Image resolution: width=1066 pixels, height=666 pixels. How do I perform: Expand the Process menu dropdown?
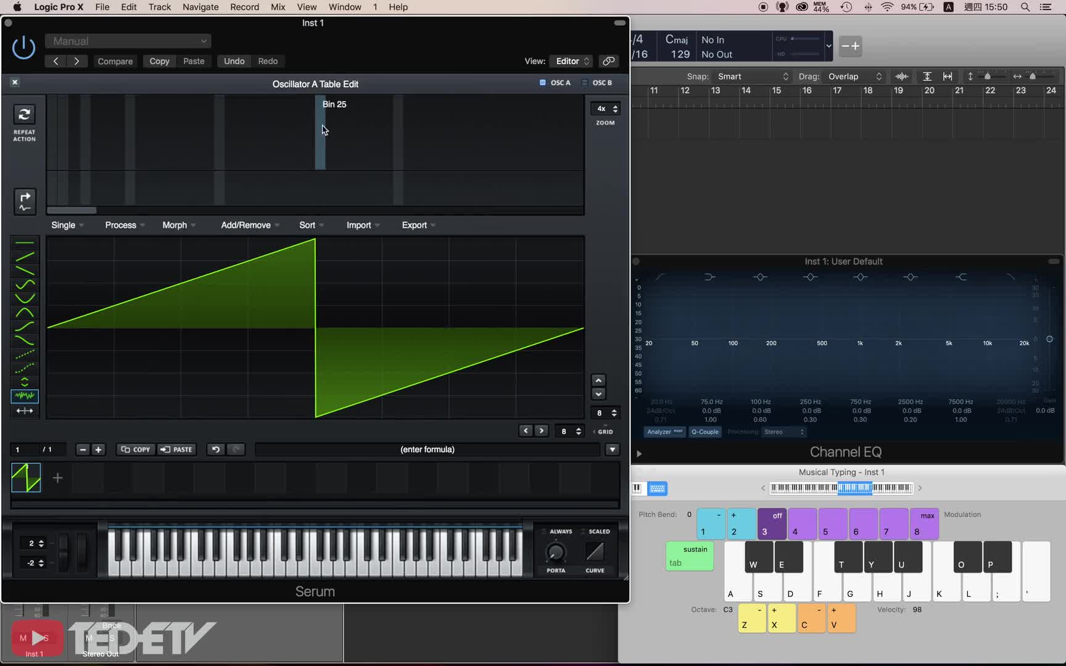tap(125, 225)
